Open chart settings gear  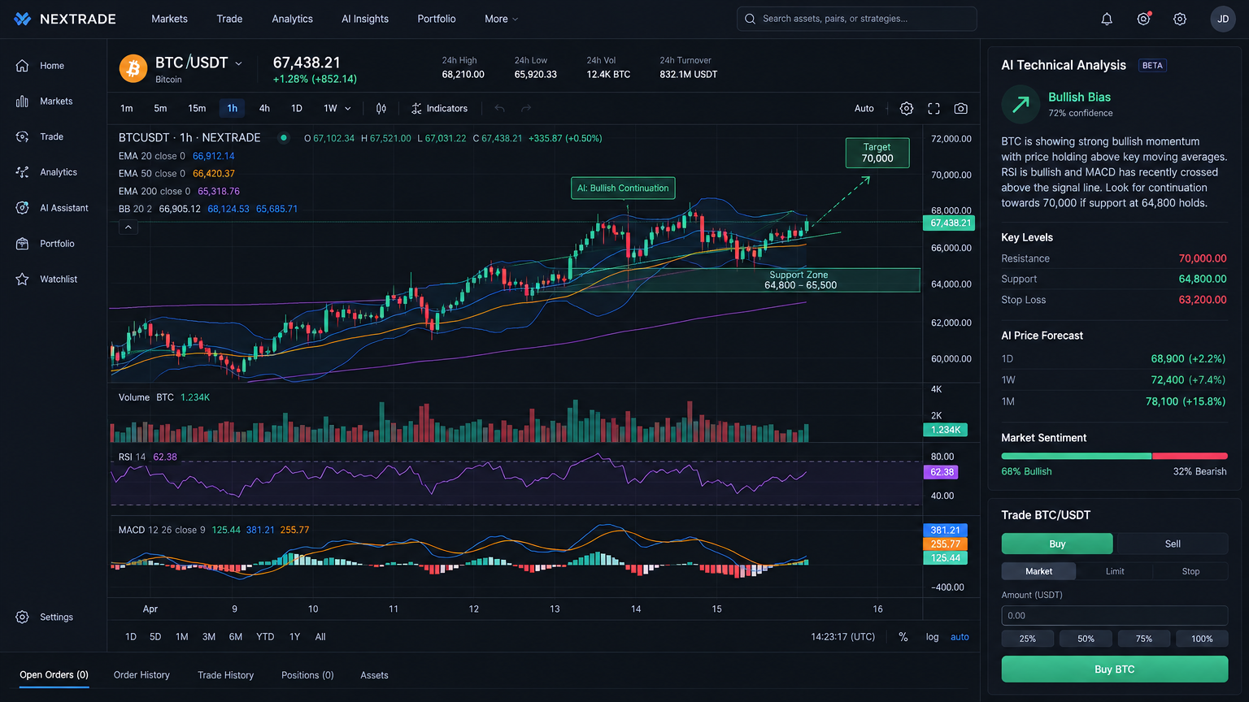(907, 108)
